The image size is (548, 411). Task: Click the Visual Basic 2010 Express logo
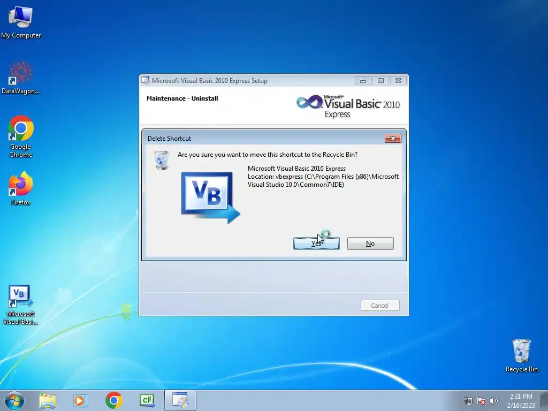coord(348,106)
